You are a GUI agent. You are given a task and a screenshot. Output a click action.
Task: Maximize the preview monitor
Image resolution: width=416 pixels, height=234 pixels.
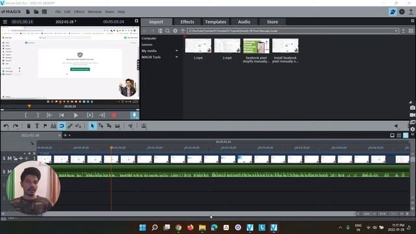click(x=136, y=21)
